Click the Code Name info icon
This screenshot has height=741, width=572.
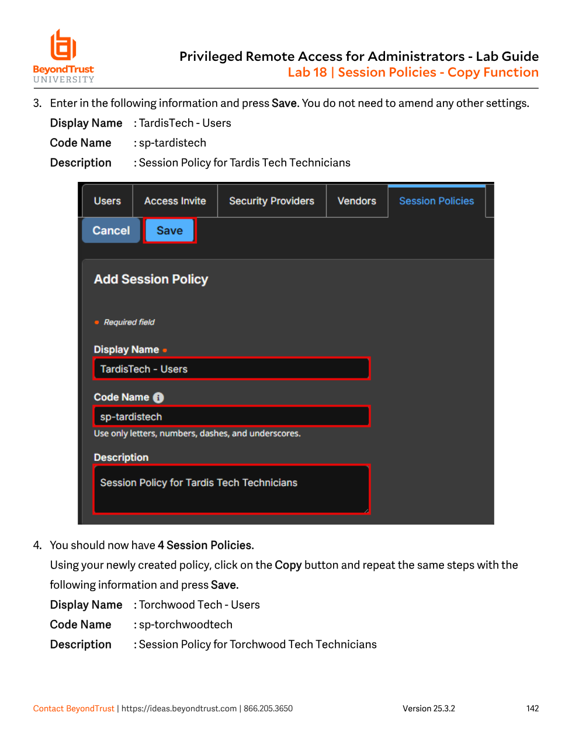[158, 398]
